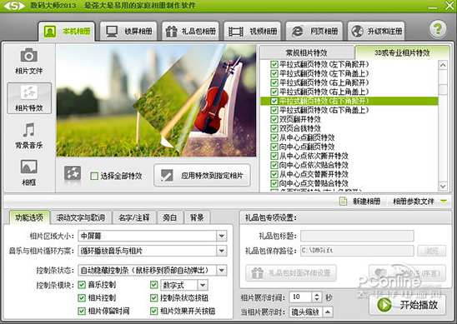457x324 pixels.
Task: Click the app logo in the title bar
Action: [x=14, y=6]
